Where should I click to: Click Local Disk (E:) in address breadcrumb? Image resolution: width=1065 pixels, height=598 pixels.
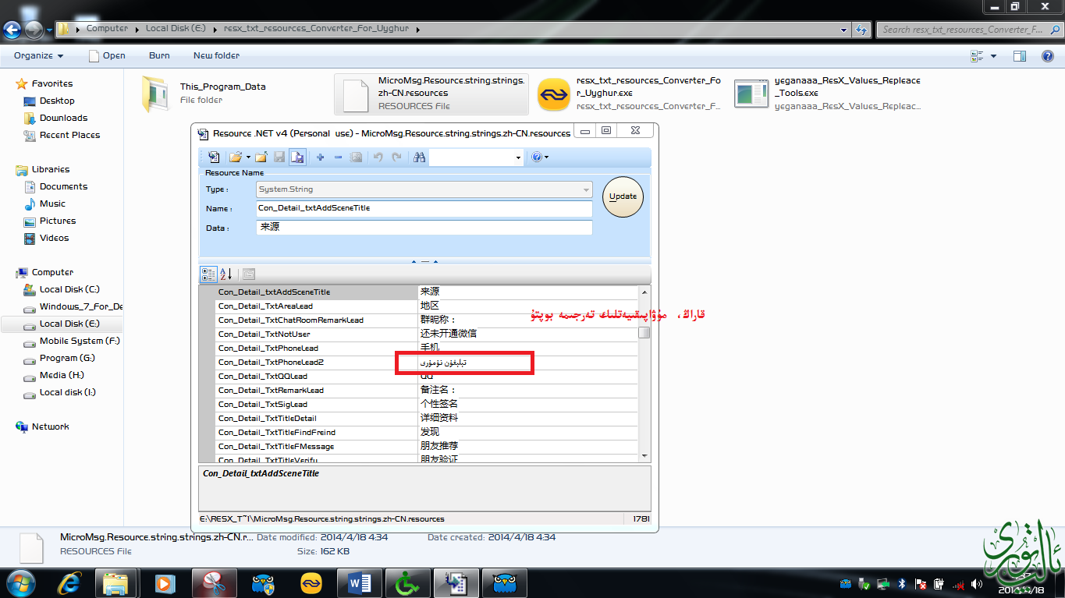[x=176, y=29]
